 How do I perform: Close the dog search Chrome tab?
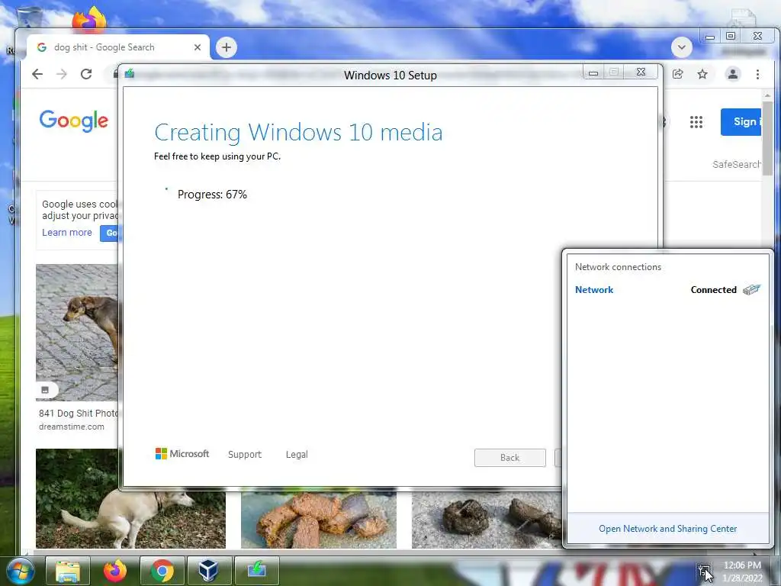(198, 47)
